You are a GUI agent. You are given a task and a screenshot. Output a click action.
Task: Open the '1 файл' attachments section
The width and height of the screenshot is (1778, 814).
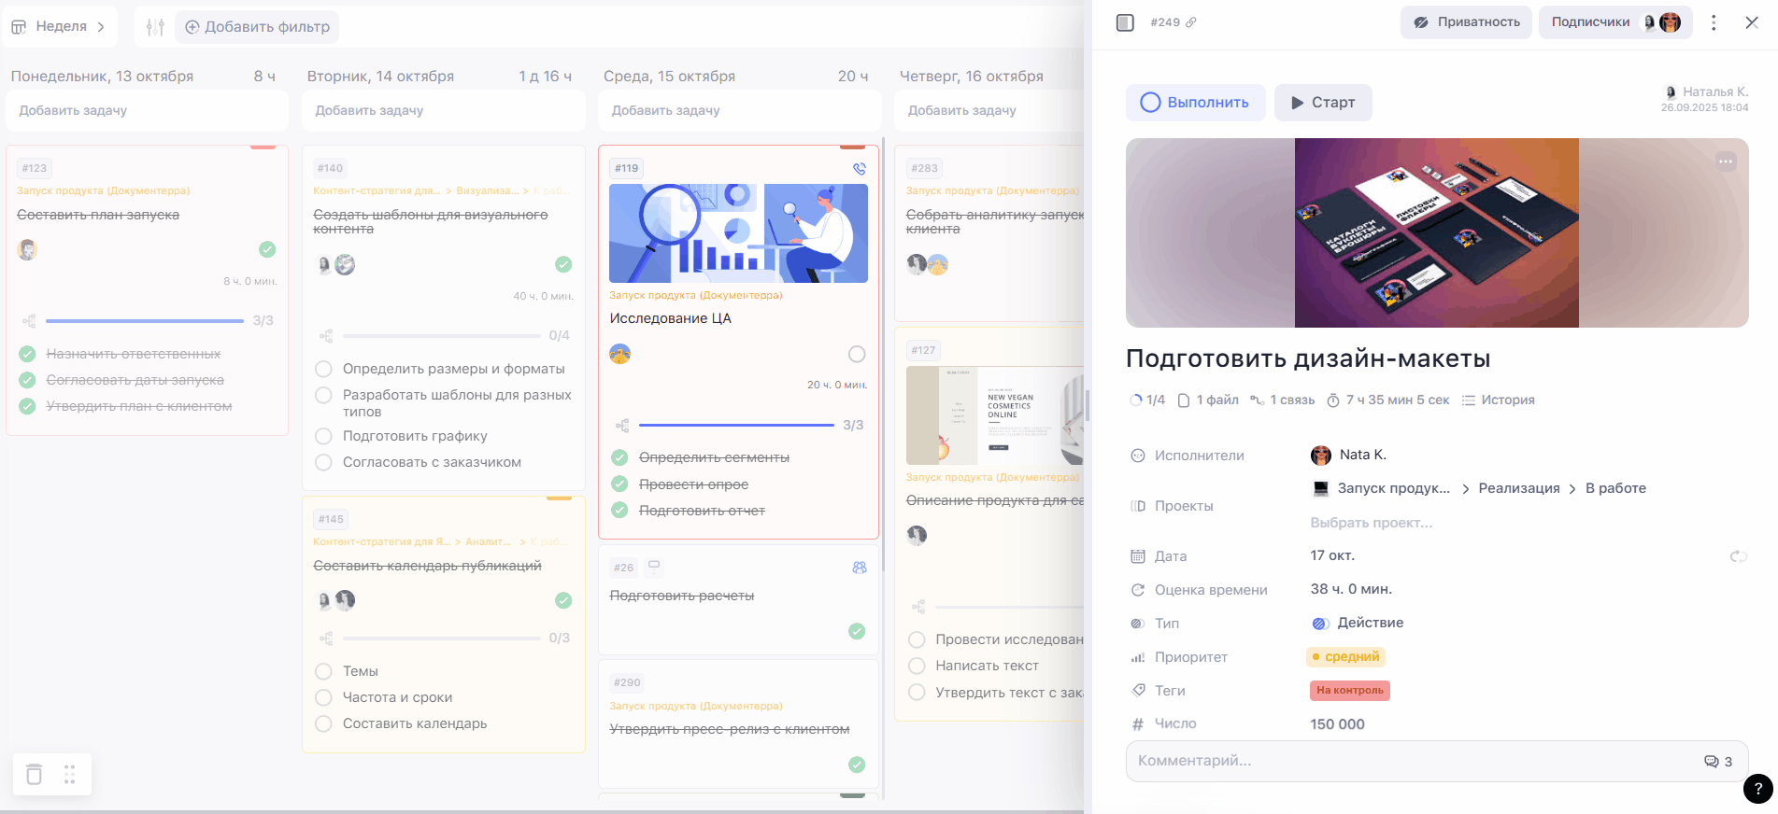(1208, 400)
